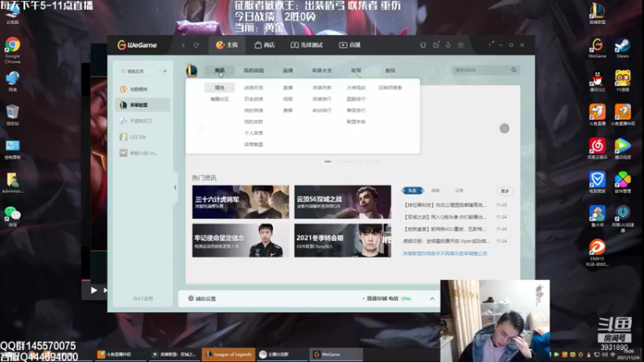Click the play button in the background video window

93,290
